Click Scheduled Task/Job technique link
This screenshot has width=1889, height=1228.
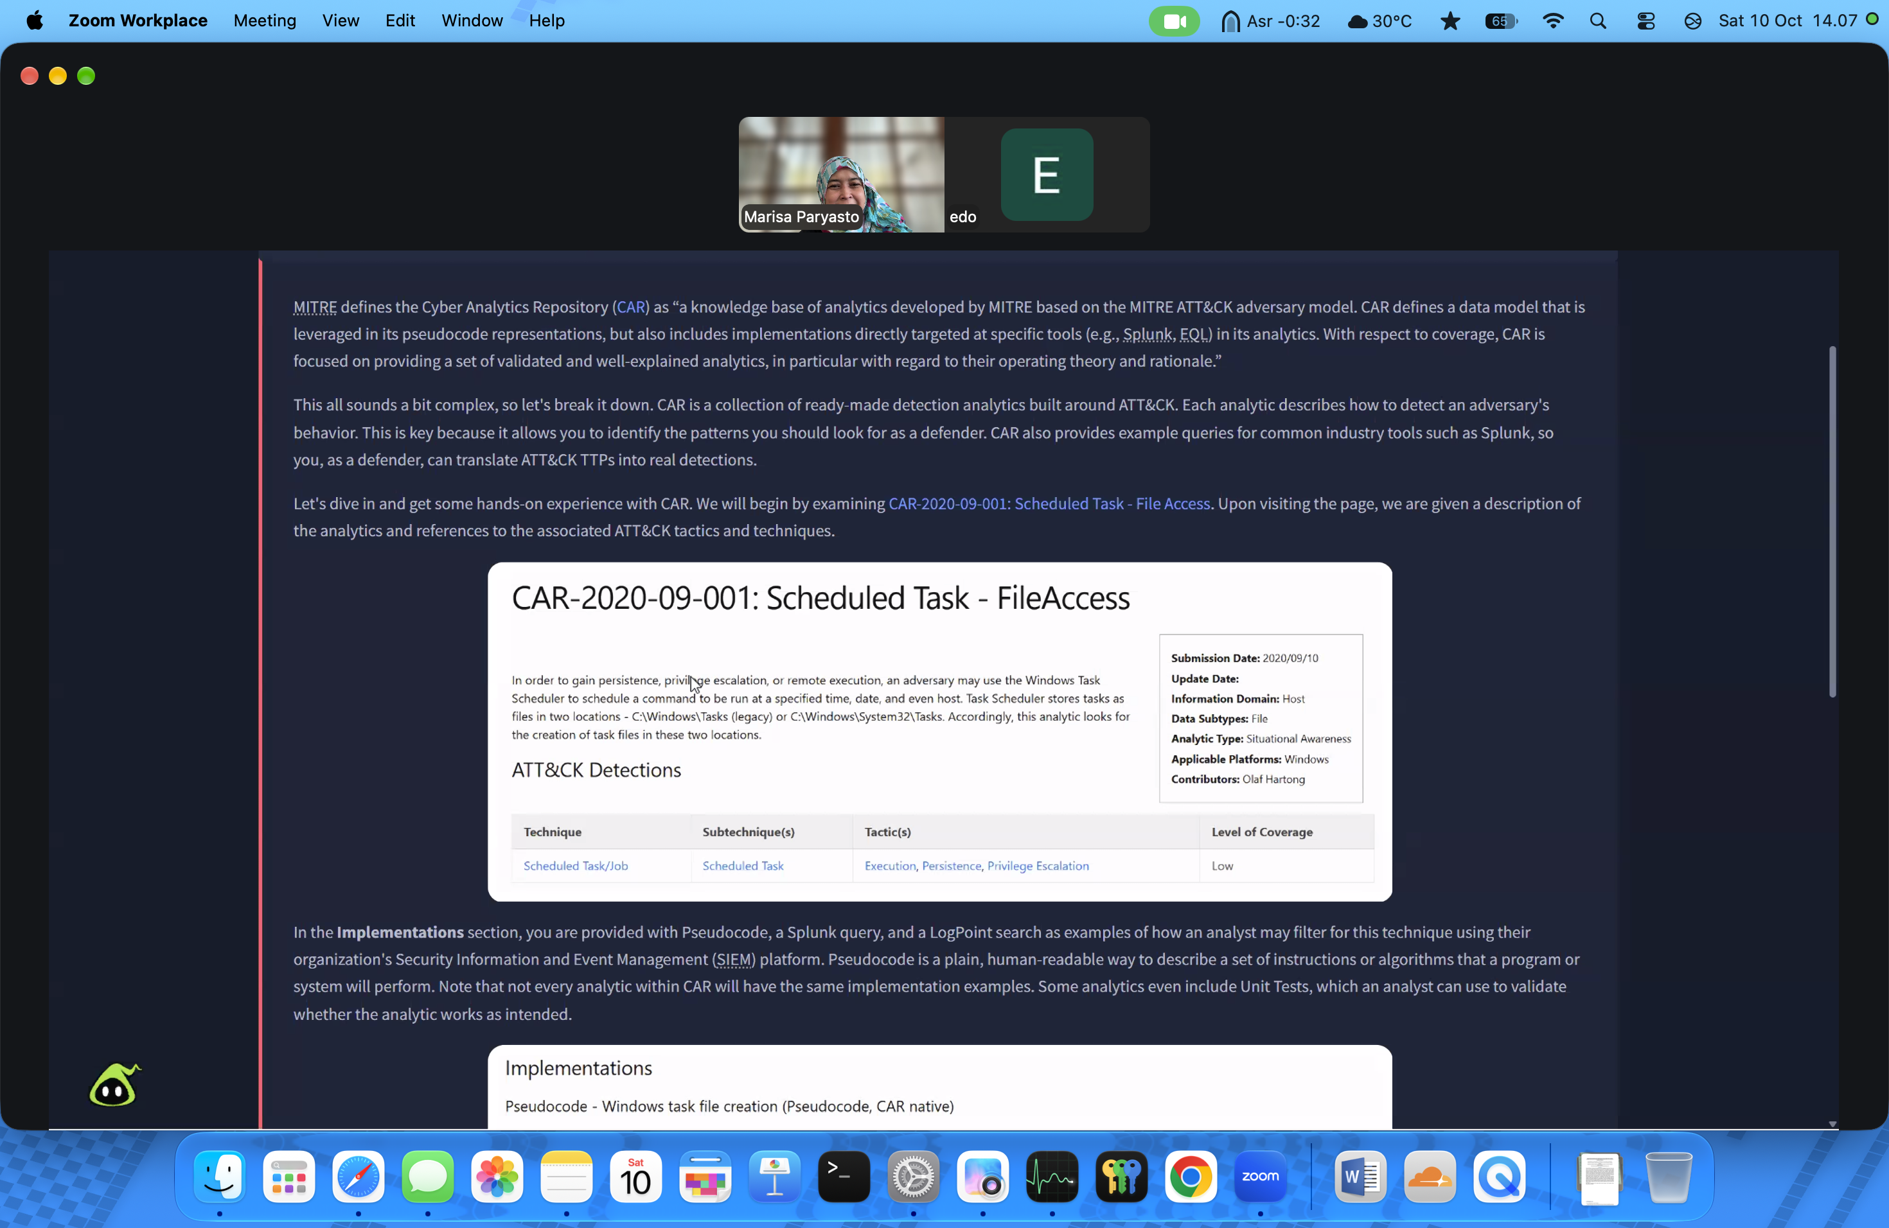point(576,866)
